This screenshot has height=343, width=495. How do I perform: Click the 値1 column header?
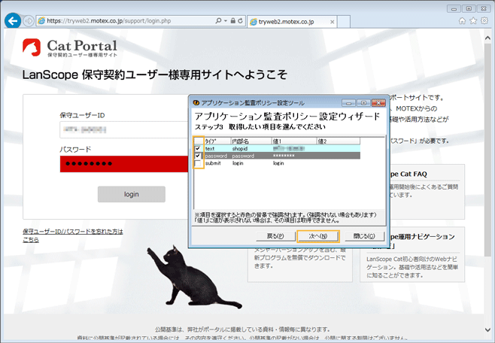294,141
